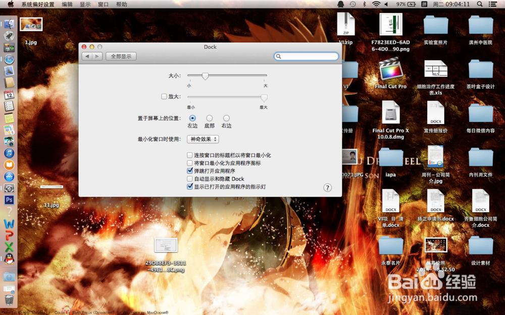This screenshot has width=505, height=315.
Task: Launch Excel X icon in Dock
Action: [9, 247]
